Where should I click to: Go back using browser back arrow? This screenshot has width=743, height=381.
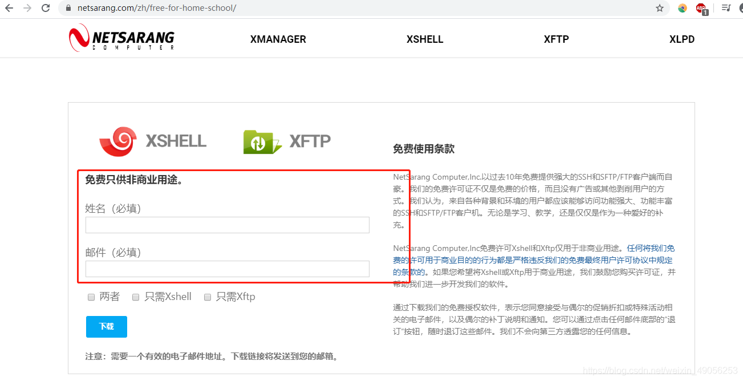pyautogui.click(x=9, y=8)
